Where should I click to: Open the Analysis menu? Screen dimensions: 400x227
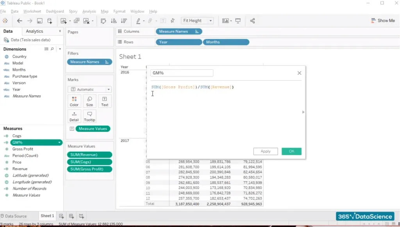click(89, 11)
